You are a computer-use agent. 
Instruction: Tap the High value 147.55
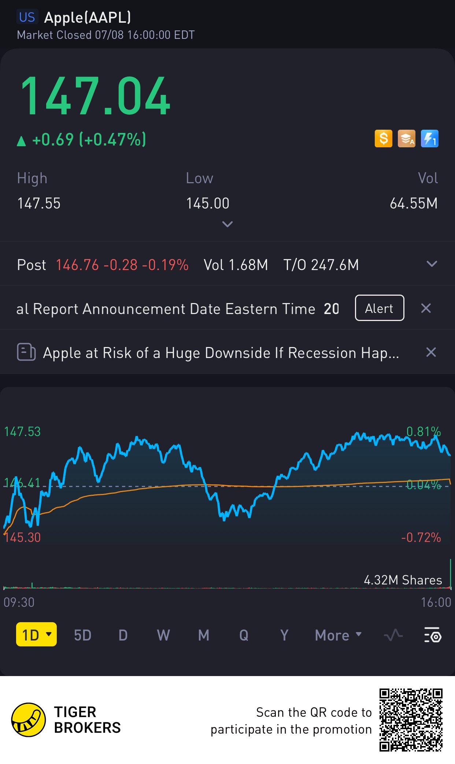[39, 203]
